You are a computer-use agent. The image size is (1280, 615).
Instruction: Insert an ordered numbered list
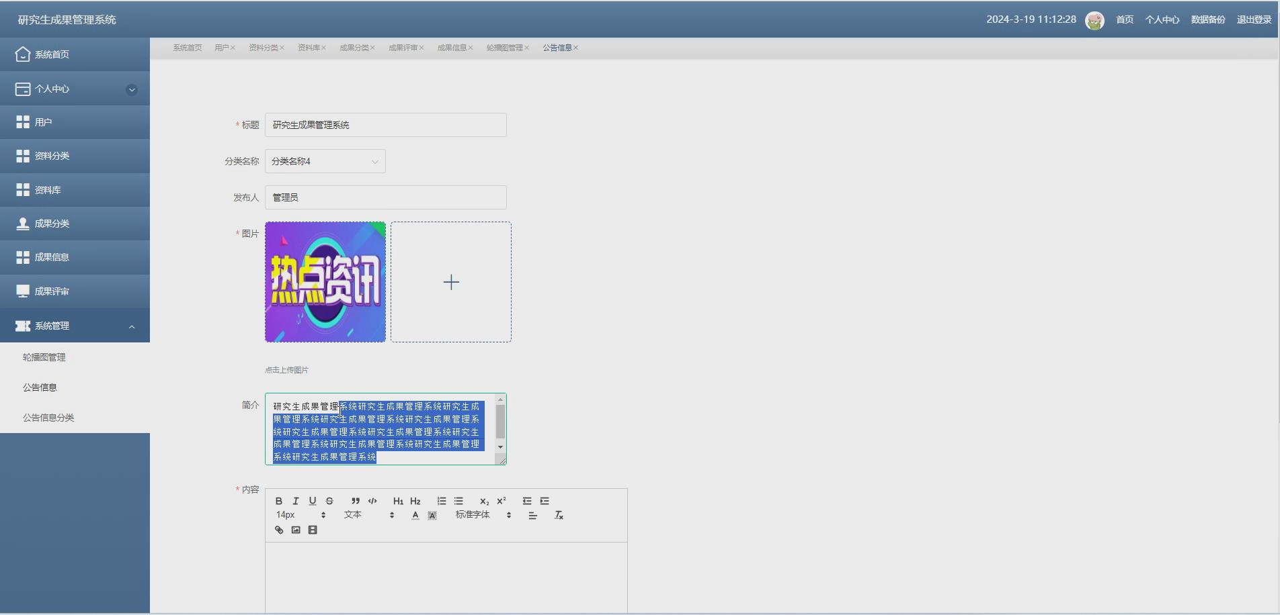pyautogui.click(x=442, y=501)
